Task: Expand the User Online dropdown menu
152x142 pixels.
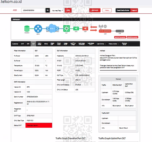Action: [101, 44]
